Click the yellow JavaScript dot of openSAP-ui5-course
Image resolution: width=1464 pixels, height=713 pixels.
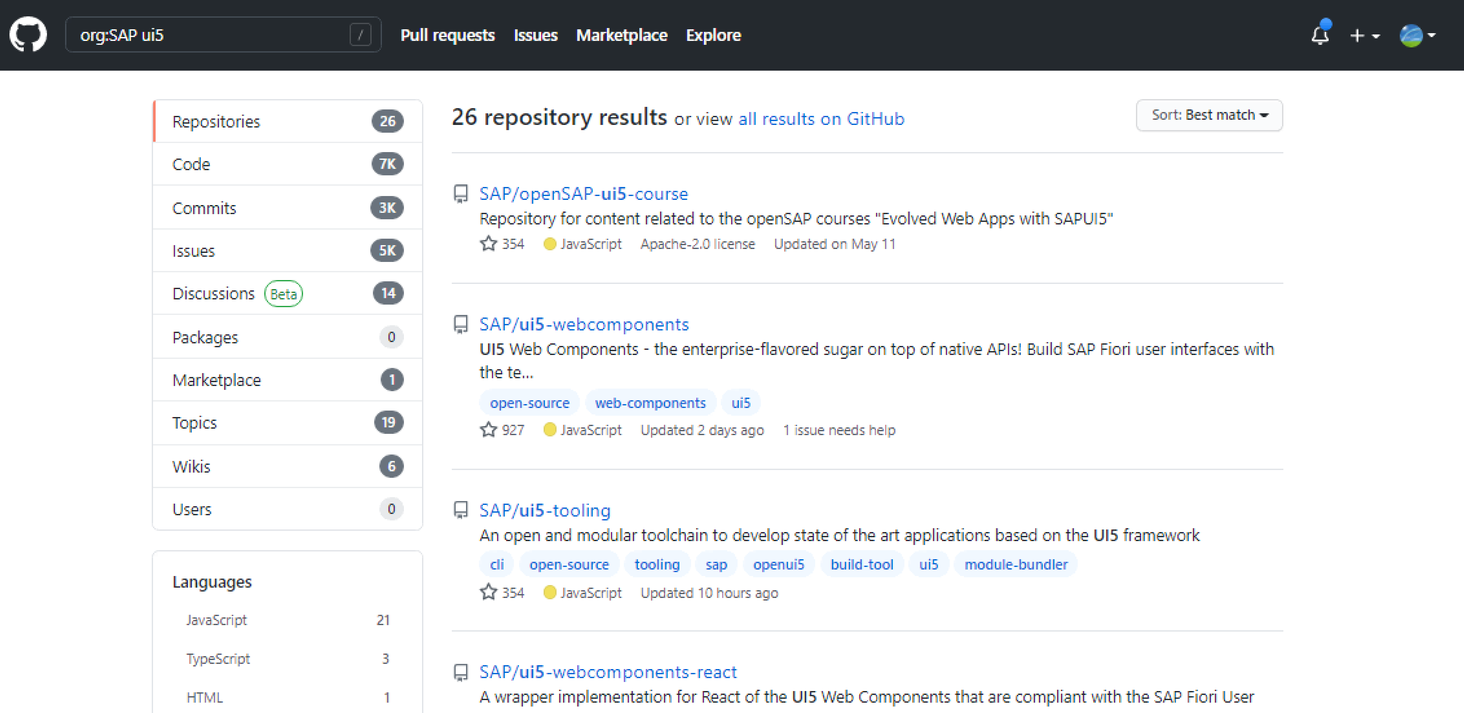tap(550, 244)
